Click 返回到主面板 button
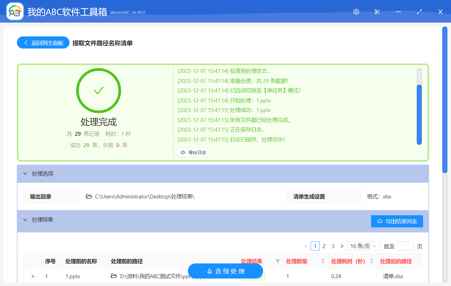 43,43
